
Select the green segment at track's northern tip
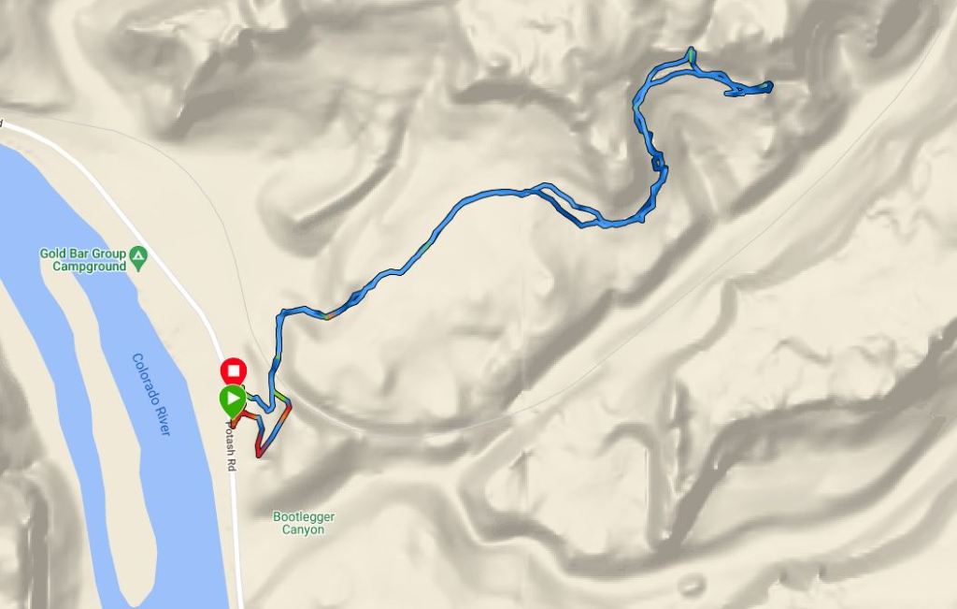pos(691,55)
